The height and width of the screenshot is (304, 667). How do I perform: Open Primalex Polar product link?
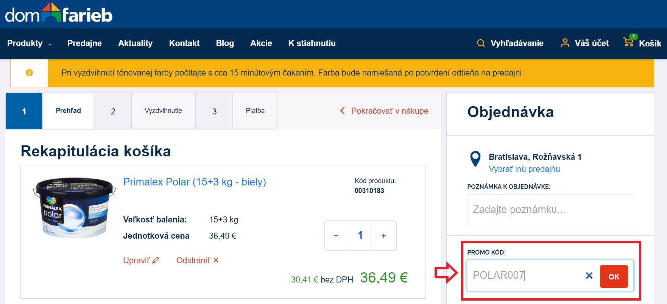coord(195,182)
